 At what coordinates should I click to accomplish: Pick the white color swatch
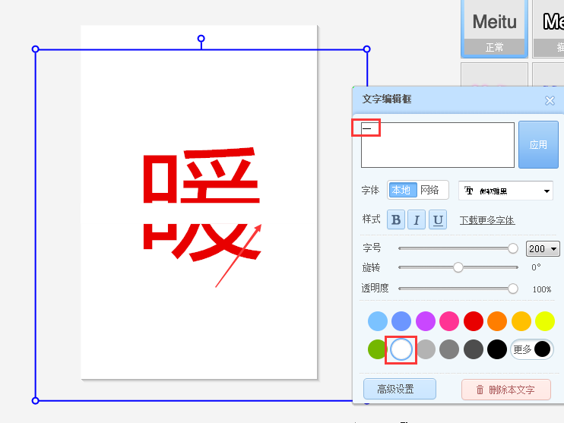401,349
